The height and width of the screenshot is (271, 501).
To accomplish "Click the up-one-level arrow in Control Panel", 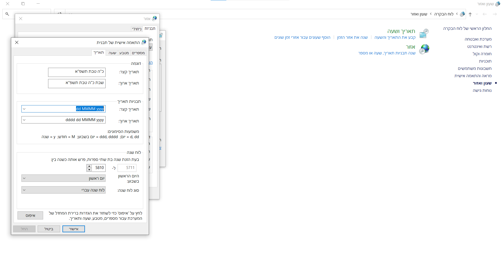I will [x=470, y=14].
